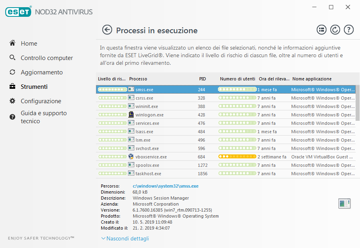Screen dimensions: 360x248
Task: Sort by Processo column header
Action: pos(138,79)
